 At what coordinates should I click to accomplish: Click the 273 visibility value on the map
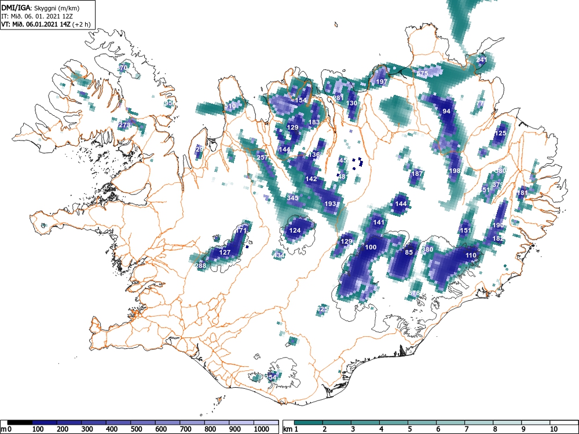124,125
